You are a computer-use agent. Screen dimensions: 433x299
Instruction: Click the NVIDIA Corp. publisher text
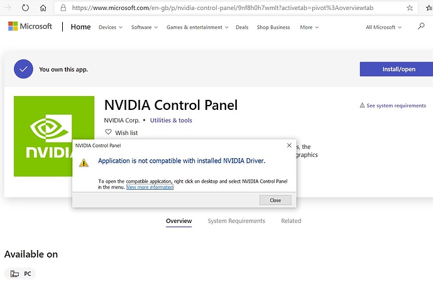point(122,121)
